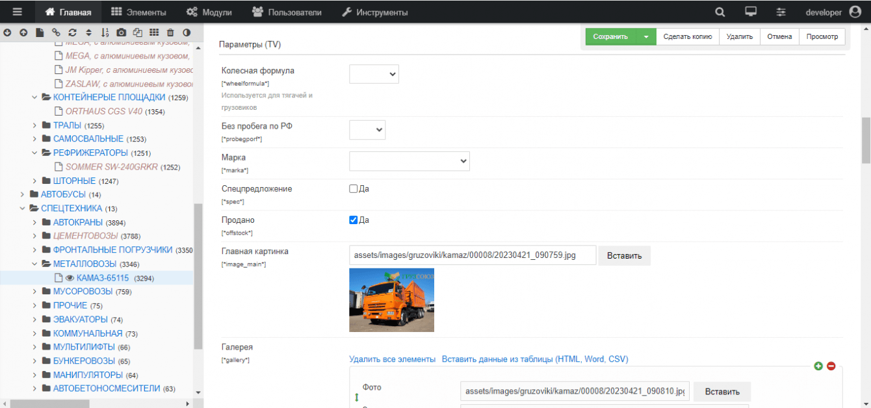The height and width of the screenshot is (408, 871).
Task: Click Удалить button in action bar
Action: tap(740, 37)
